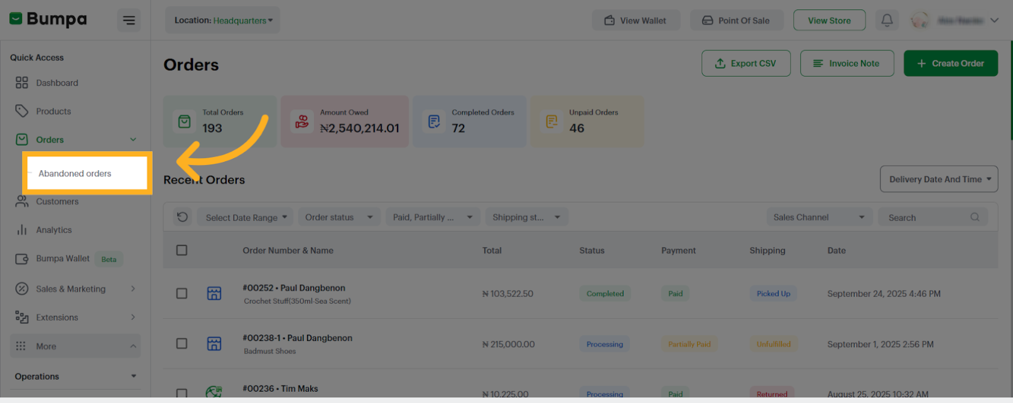This screenshot has width=1013, height=403.
Task: Open the notifications bell
Action: coord(887,20)
